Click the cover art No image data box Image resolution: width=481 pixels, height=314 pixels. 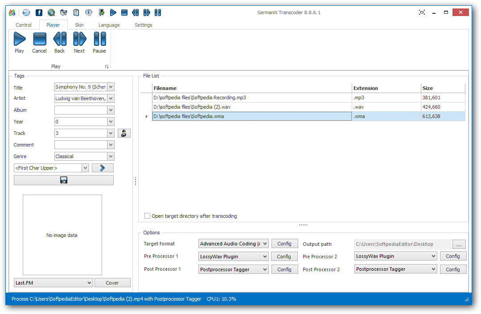point(62,235)
